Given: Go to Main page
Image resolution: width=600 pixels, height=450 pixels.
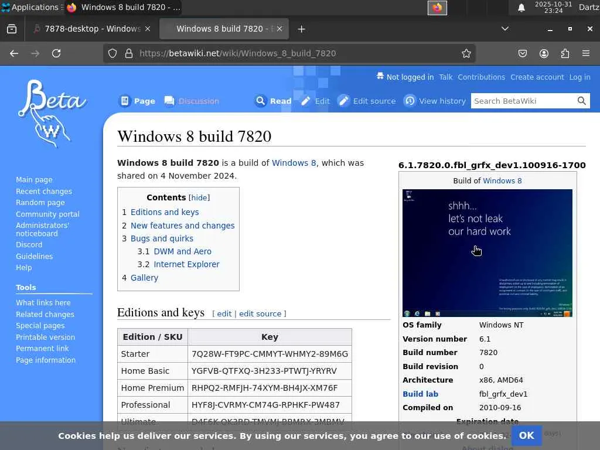Looking at the screenshot, I should coord(34,179).
